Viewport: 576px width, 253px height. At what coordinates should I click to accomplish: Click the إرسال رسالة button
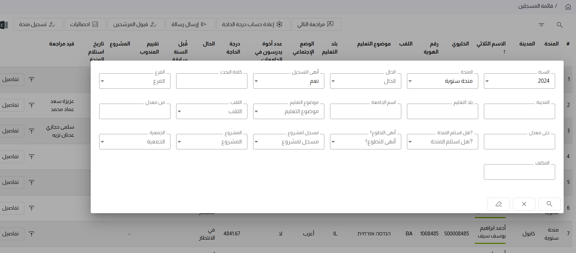click(x=190, y=24)
